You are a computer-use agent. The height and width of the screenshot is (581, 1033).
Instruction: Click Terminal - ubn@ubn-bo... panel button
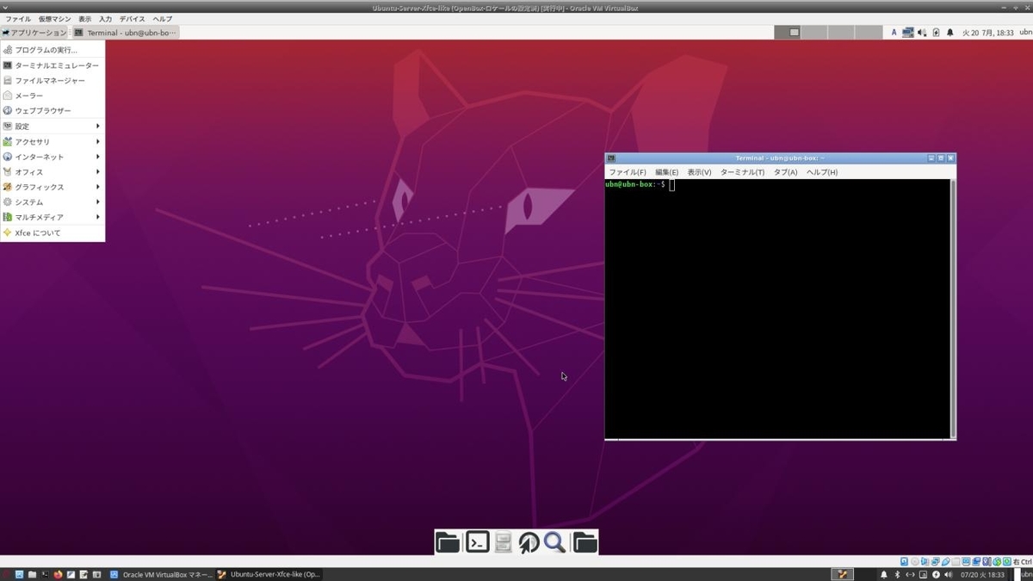[x=126, y=33]
